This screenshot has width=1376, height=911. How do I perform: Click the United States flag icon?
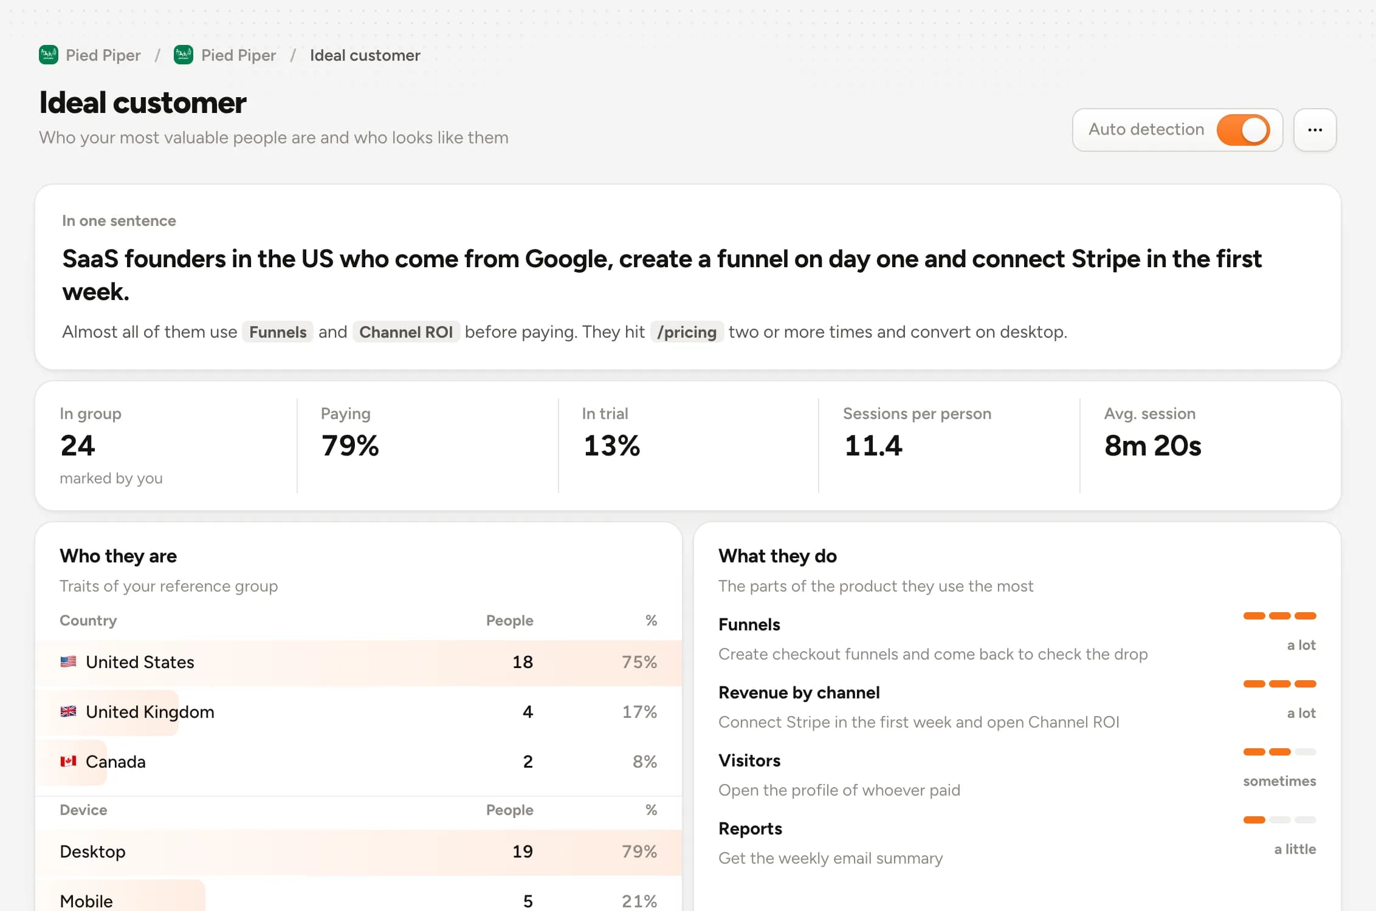[68, 662]
